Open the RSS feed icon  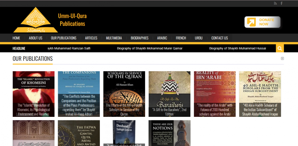click(x=275, y=3)
